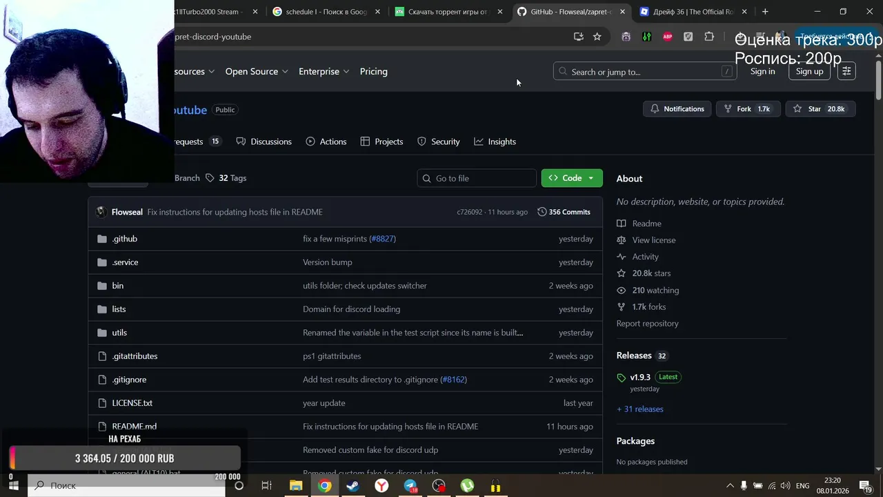
Task: Click the Search or jump to field
Action: click(645, 71)
